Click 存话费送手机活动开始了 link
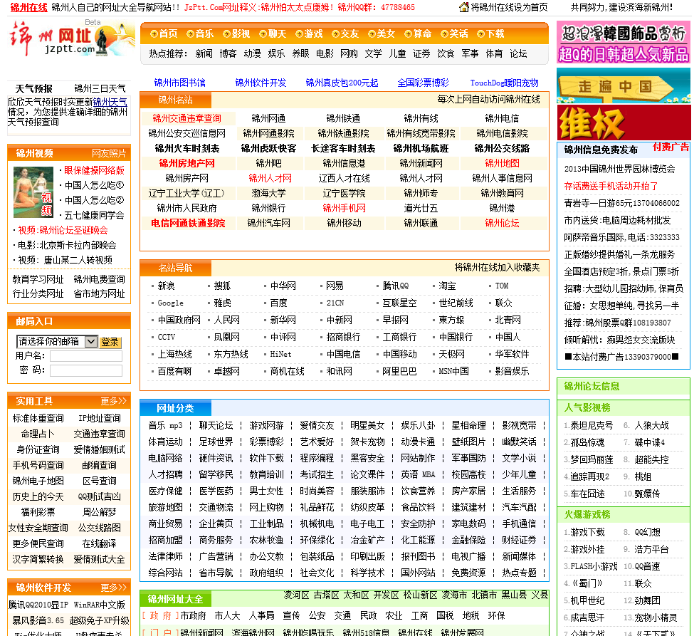Viewport: 699px width, 636px height. coord(611,186)
